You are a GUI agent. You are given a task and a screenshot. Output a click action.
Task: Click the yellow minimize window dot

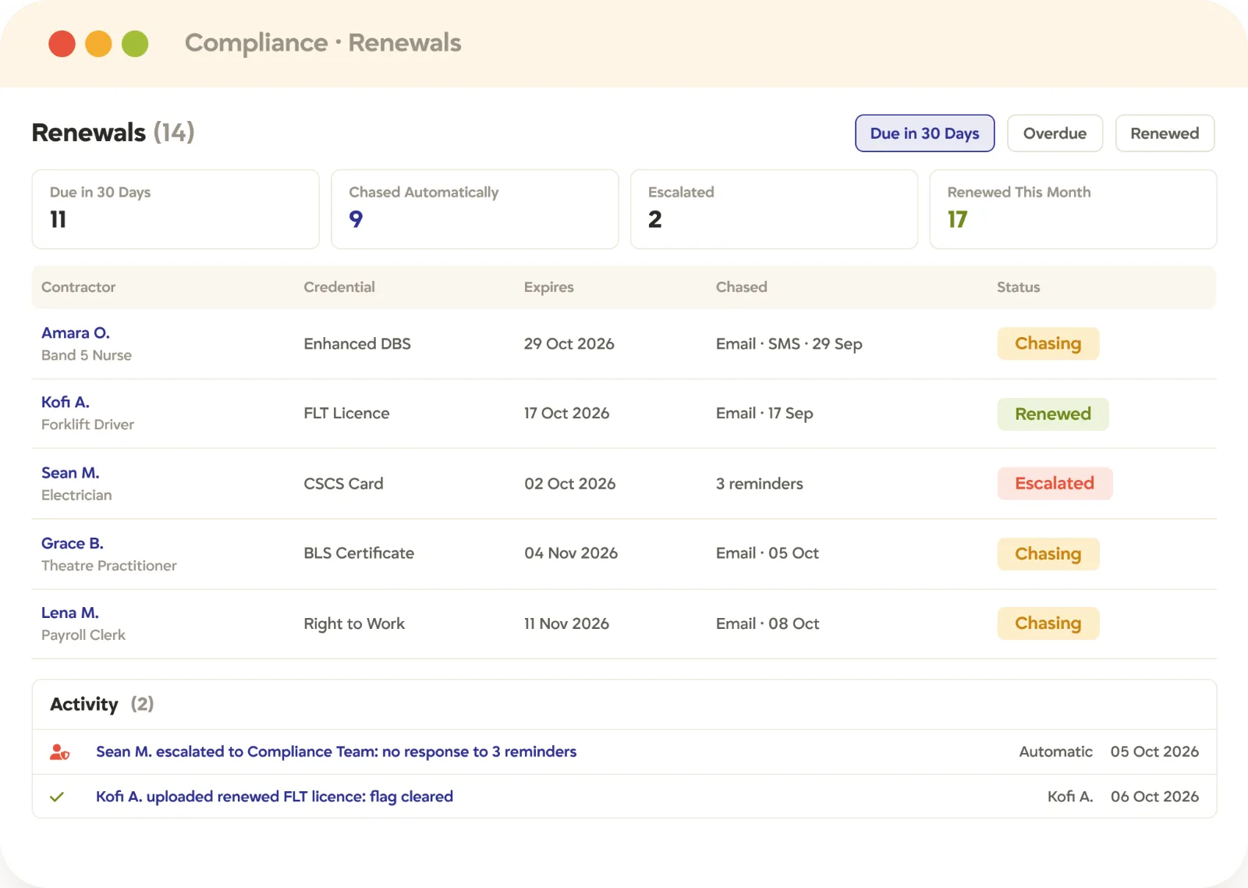pyautogui.click(x=98, y=44)
